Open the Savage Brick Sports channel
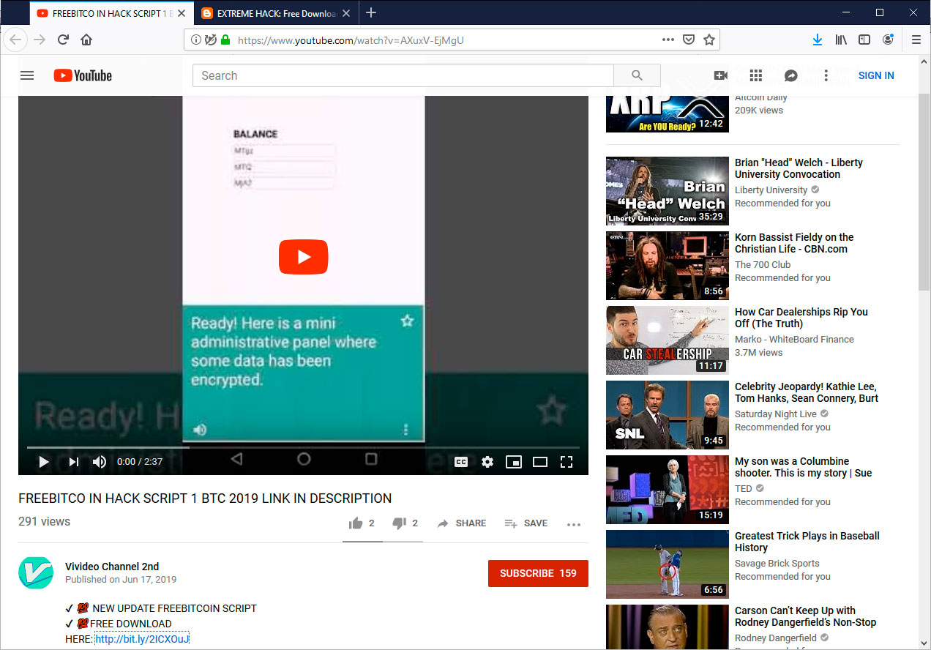 pos(777,564)
